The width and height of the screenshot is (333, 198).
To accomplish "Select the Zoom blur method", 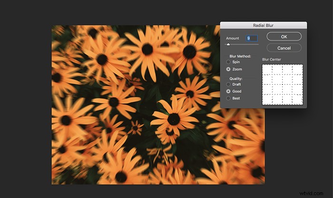I will (229, 69).
